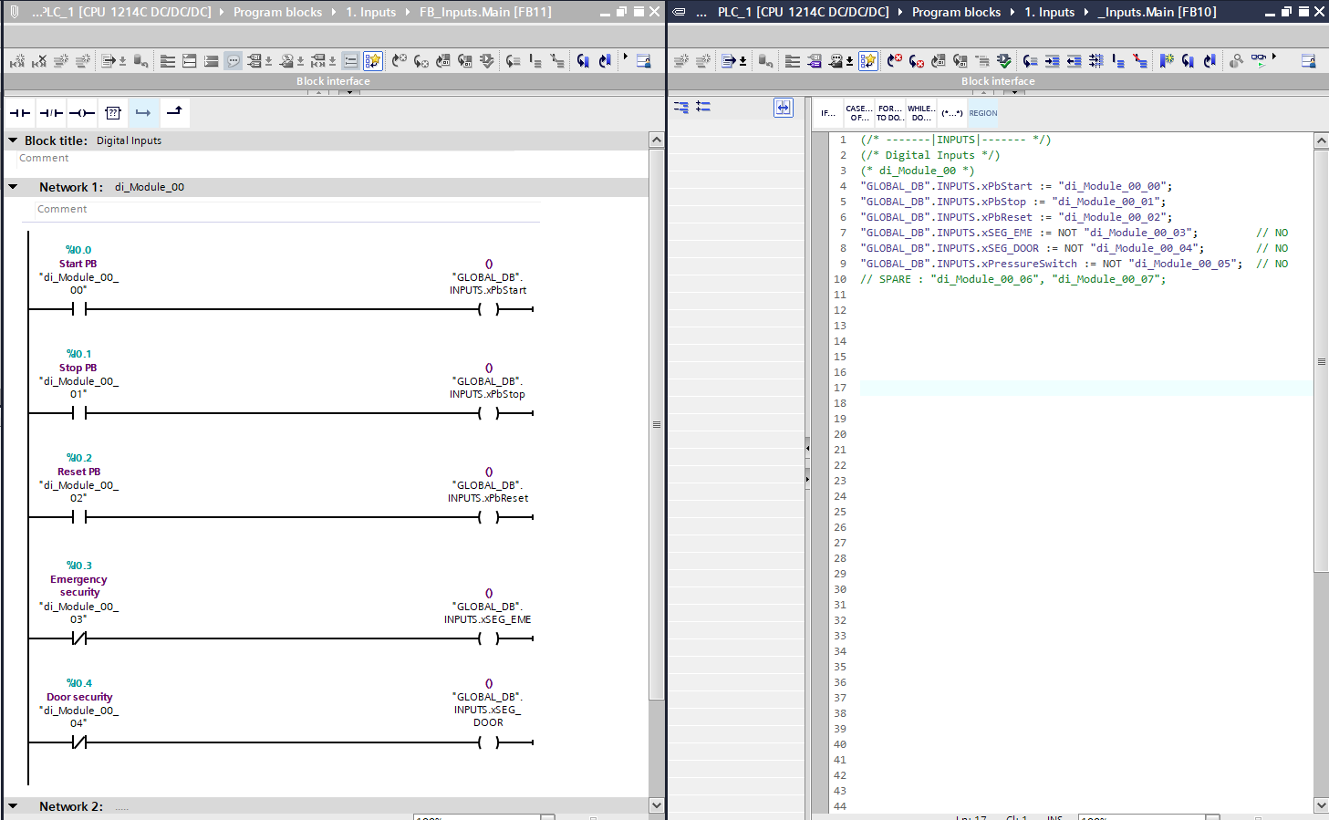
Task: Collapse Network 1 di_Module_00
Action: 14,187
